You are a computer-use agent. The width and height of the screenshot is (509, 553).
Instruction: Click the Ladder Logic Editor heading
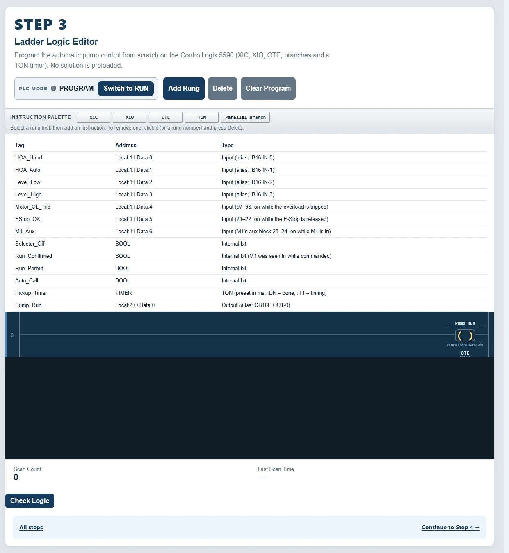coord(56,42)
